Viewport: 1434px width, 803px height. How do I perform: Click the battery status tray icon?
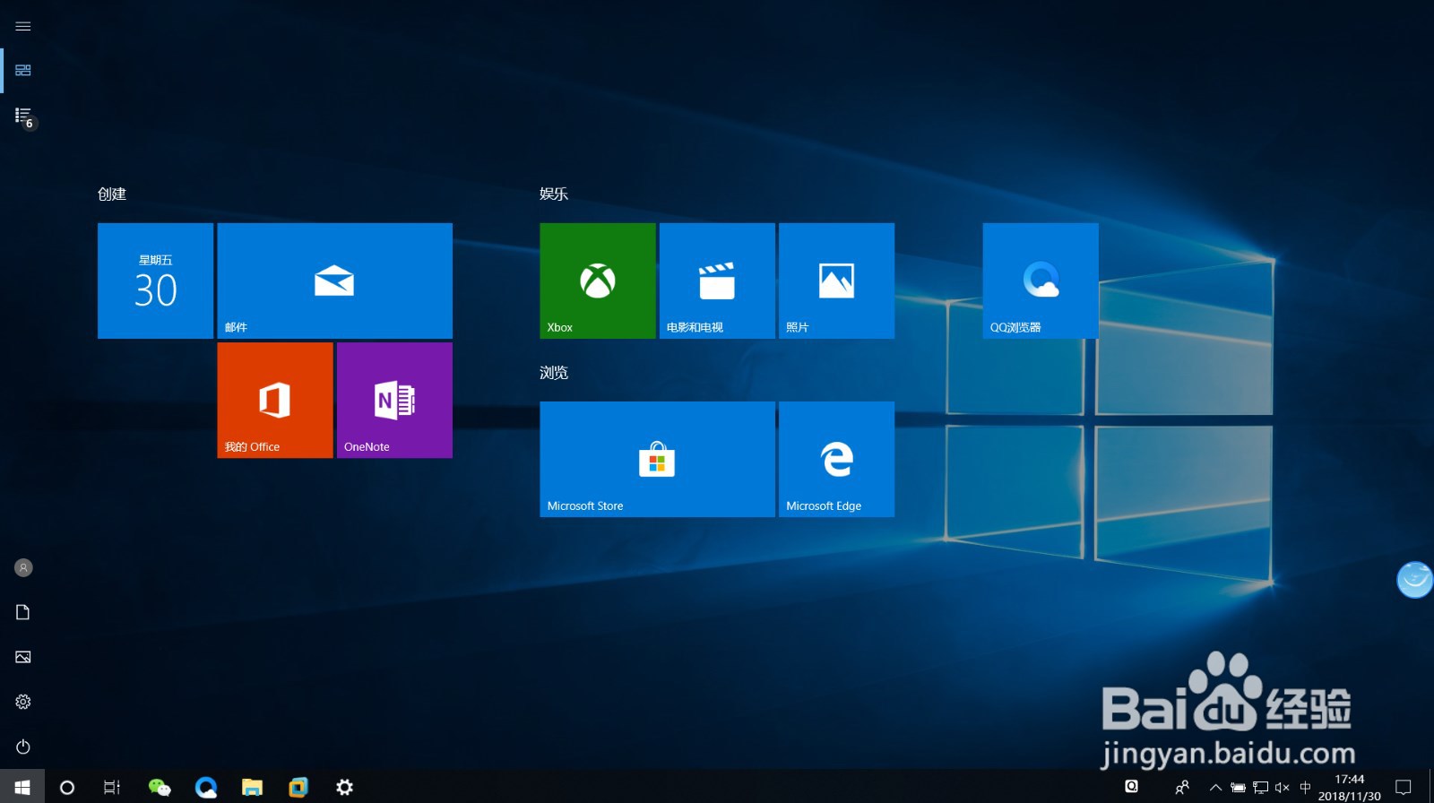point(1238,788)
